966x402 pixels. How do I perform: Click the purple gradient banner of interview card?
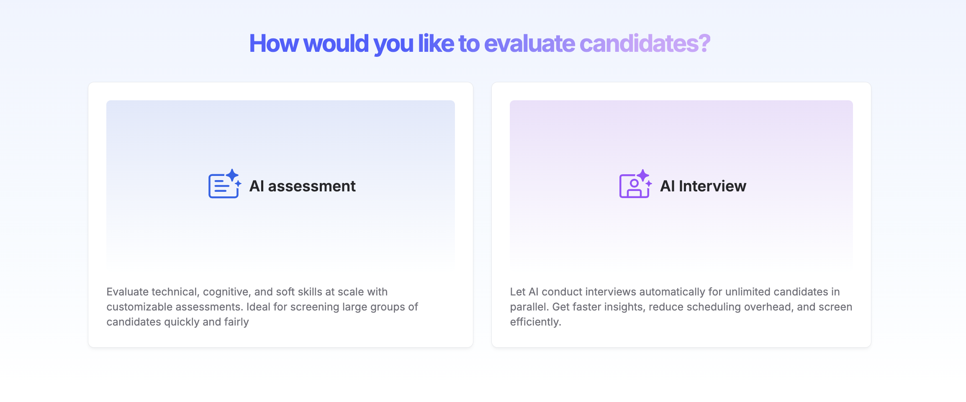[x=681, y=134]
